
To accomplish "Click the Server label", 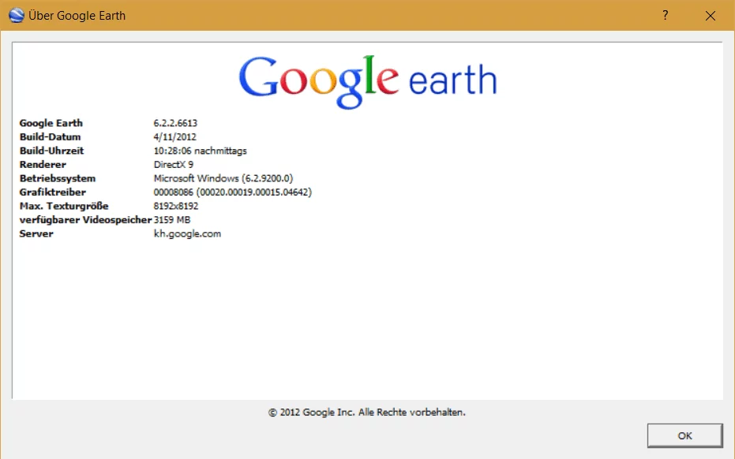I will tap(36, 233).
